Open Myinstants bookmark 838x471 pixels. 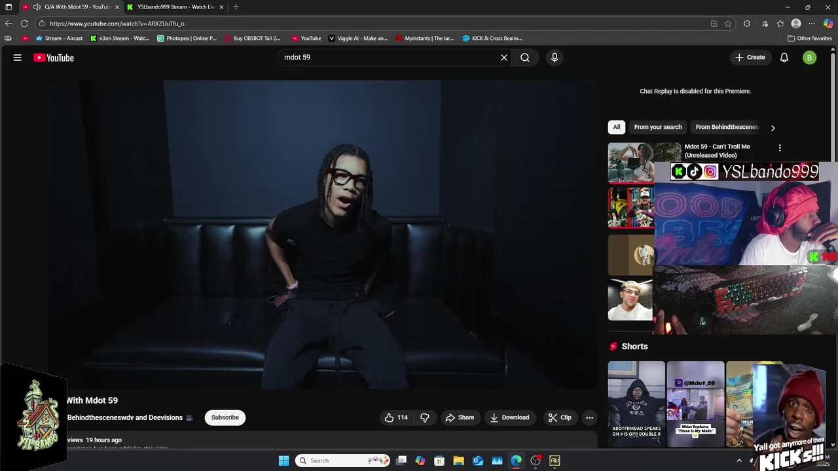coord(424,39)
